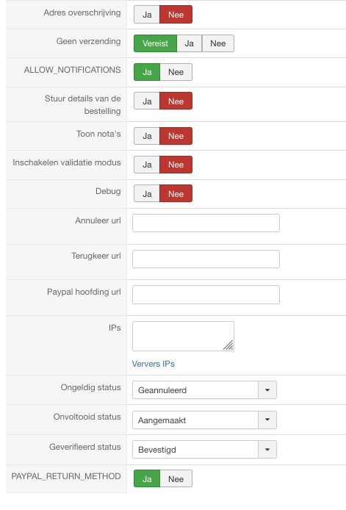Choose Nee for Geen verzending

[x=218, y=43]
